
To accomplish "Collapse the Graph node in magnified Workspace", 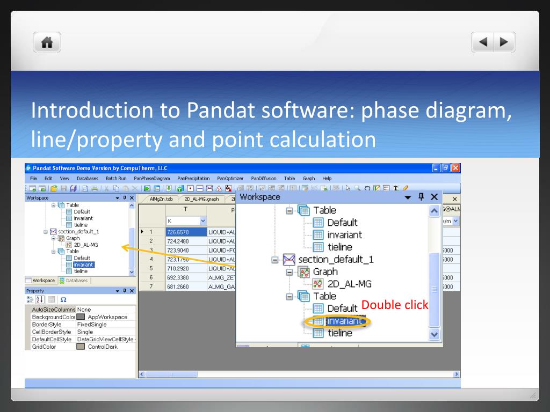I will [x=290, y=272].
